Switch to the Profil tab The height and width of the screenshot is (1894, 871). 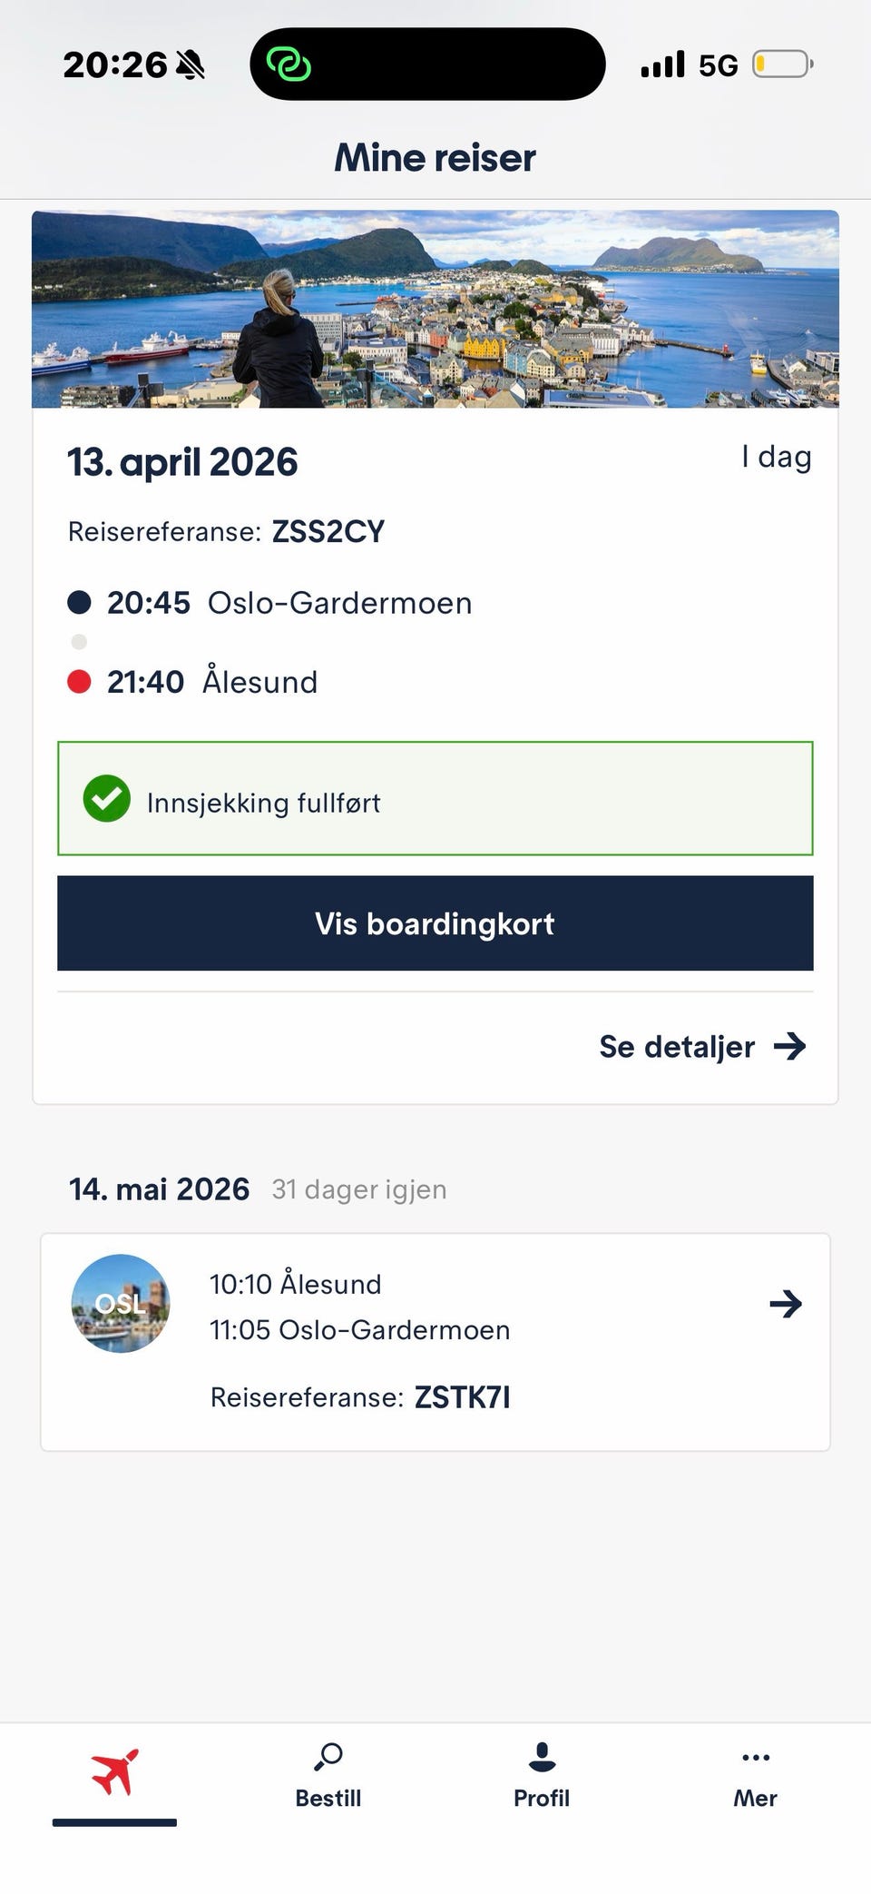click(542, 1798)
